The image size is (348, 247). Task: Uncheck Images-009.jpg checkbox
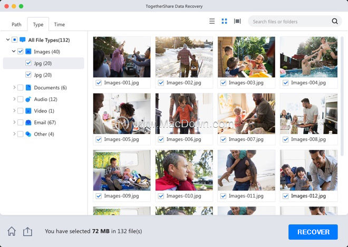click(x=99, y=196)
